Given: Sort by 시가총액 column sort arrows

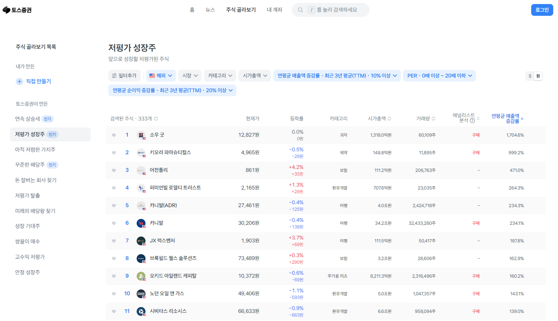Looking at the screenshot, I should click(389, 119).
